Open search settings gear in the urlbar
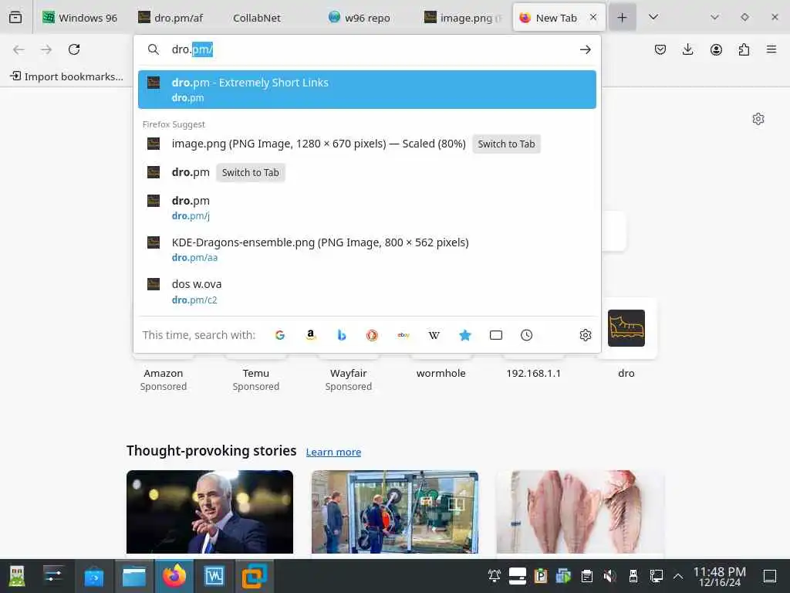Viewport: 790px width, 593px height. click(585, 335)
